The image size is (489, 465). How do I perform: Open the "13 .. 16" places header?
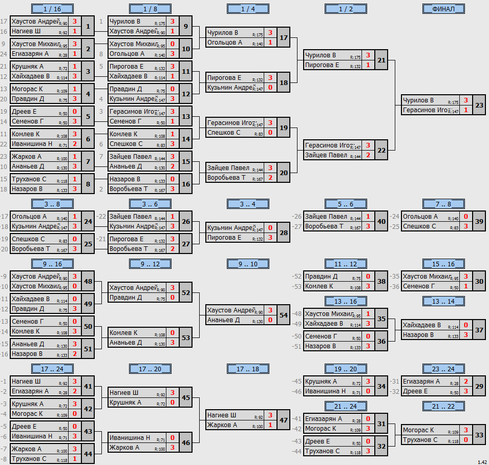point(346,301)
